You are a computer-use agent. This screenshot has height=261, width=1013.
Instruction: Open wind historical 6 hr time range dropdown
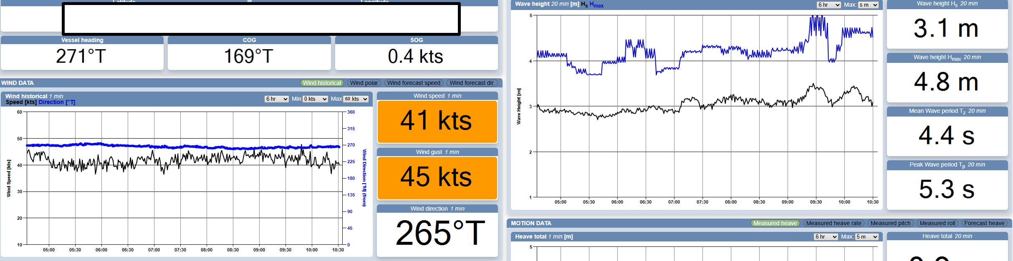point(277,99)
